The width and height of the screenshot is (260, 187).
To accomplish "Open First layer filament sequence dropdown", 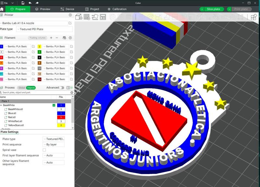I will [54, 155].
